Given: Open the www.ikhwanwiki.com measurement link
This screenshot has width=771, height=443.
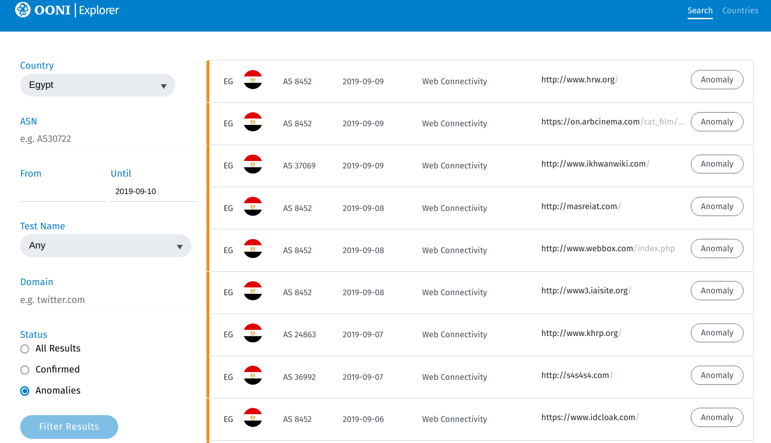Looking at the screenshot, I should (593, 164).
